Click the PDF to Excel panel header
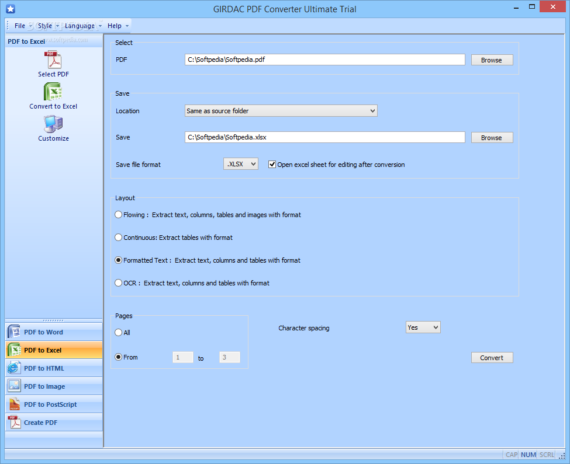This screenshot has height=464, width=570. [x=54, y=41]
